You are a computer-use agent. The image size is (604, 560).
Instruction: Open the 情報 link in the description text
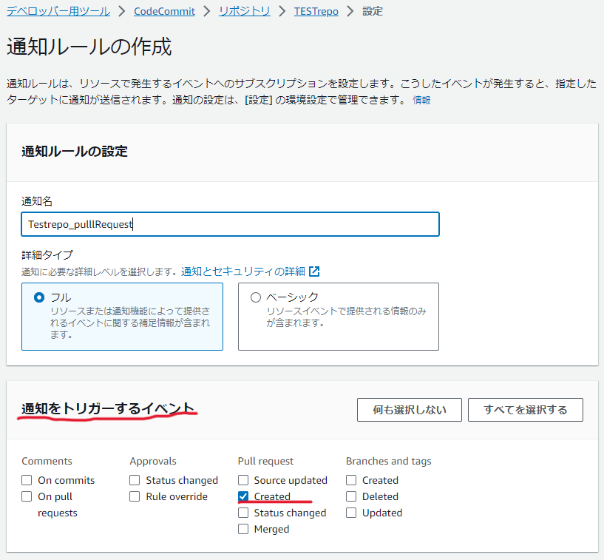421,99
